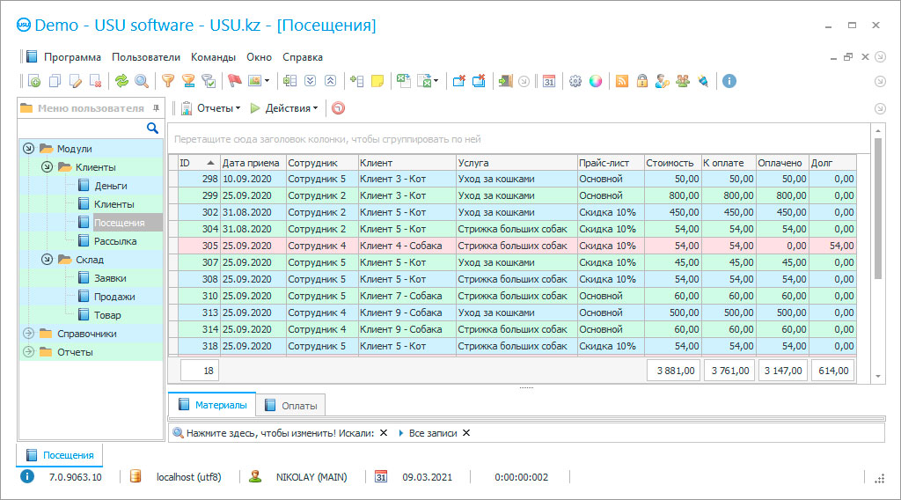
Task: Click the orange funnel filter icon
Action: [168, 81]
